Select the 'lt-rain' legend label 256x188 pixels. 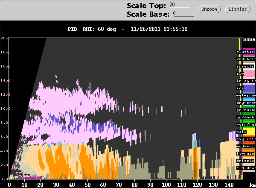pos(245,153)
